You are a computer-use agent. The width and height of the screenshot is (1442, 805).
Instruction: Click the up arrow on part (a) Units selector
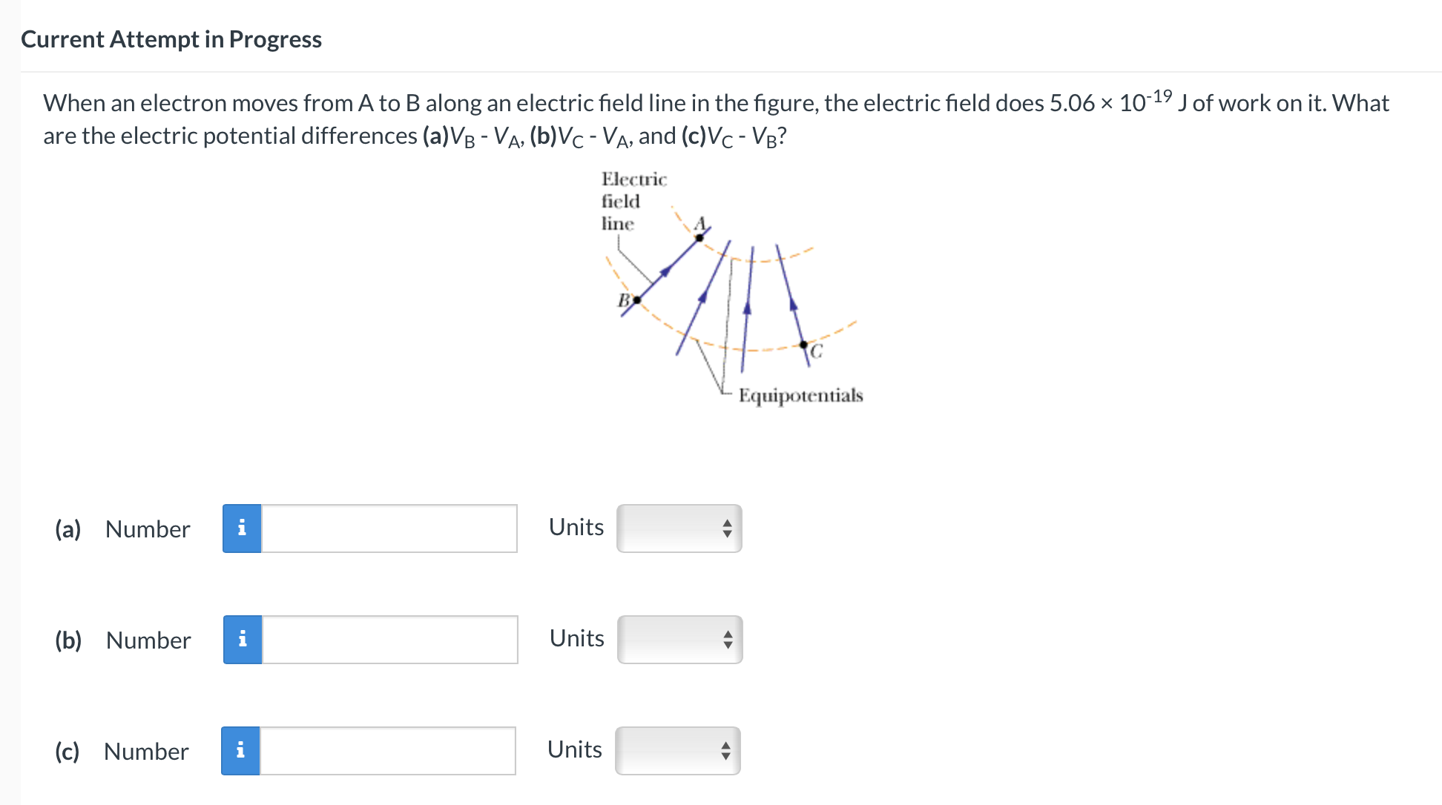coord(727,523)
